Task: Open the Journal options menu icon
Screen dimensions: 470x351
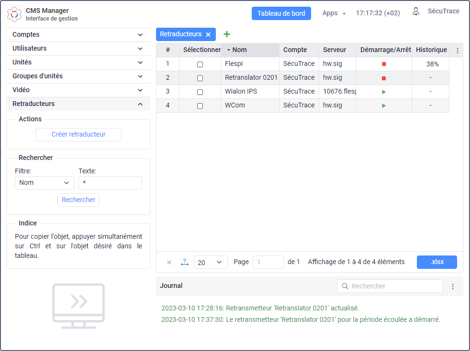Action: tap(453, 287)
